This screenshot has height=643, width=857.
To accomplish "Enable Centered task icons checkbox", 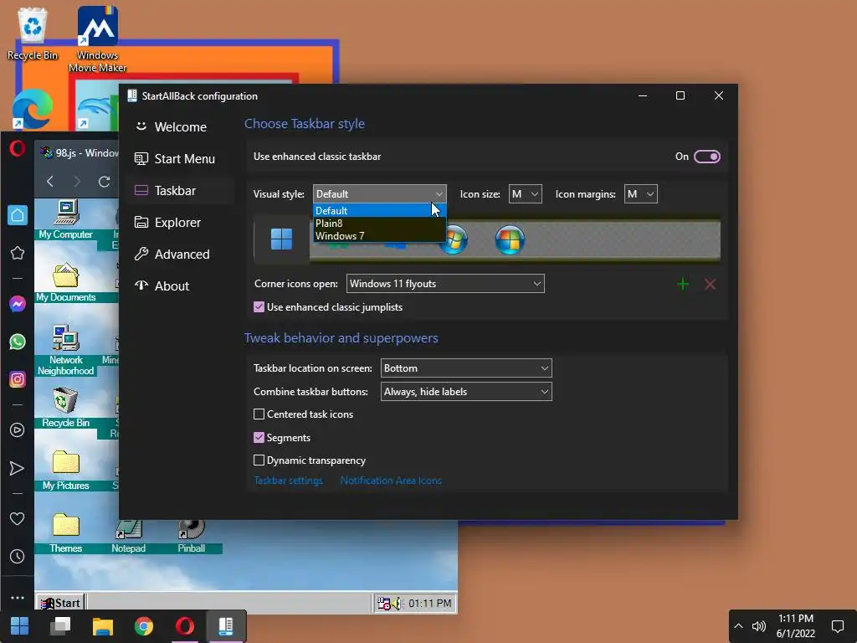I will point(259,414).
